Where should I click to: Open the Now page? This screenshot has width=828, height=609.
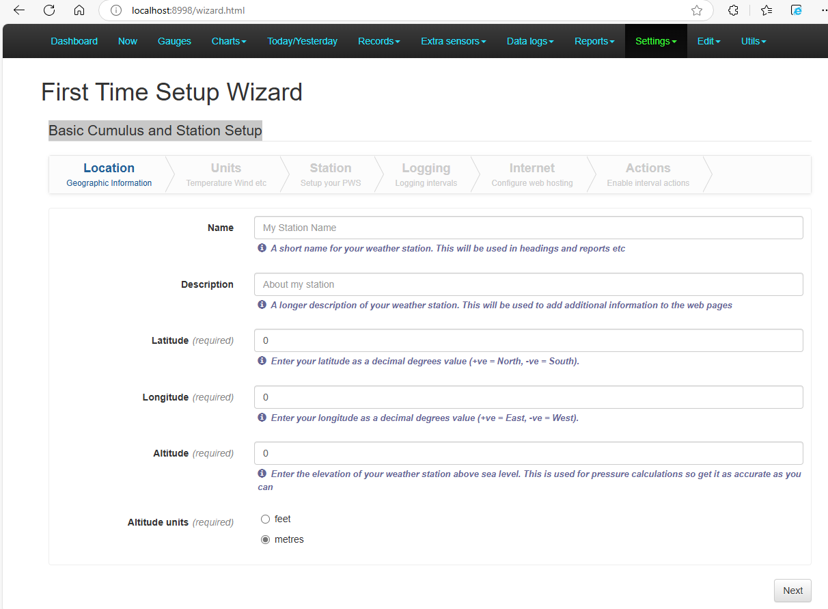pyautogui.click(x=128, y=41)
